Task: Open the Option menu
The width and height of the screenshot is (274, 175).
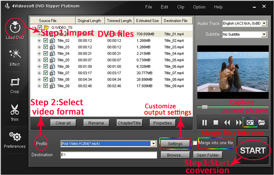Action: pos(199,7)
